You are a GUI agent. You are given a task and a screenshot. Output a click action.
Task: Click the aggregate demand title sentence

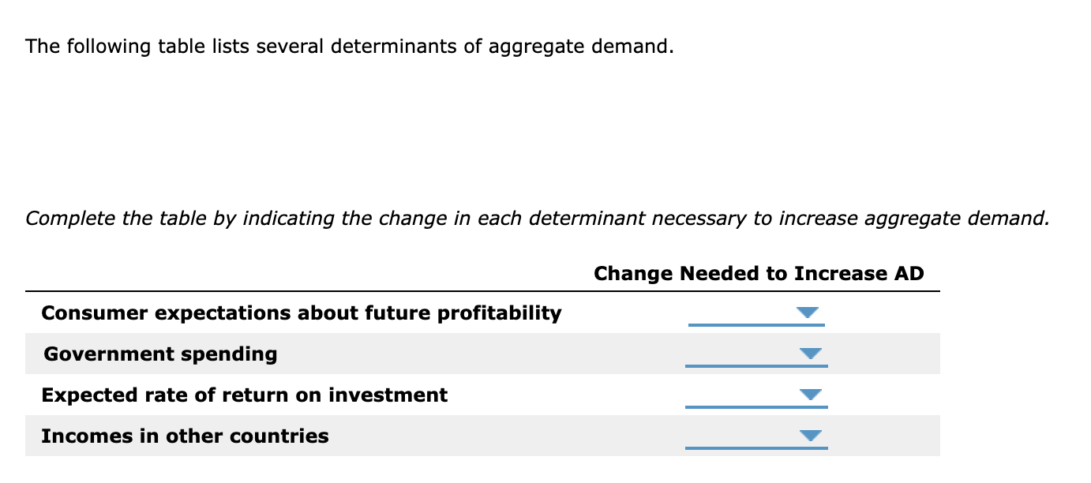[350, 46]
